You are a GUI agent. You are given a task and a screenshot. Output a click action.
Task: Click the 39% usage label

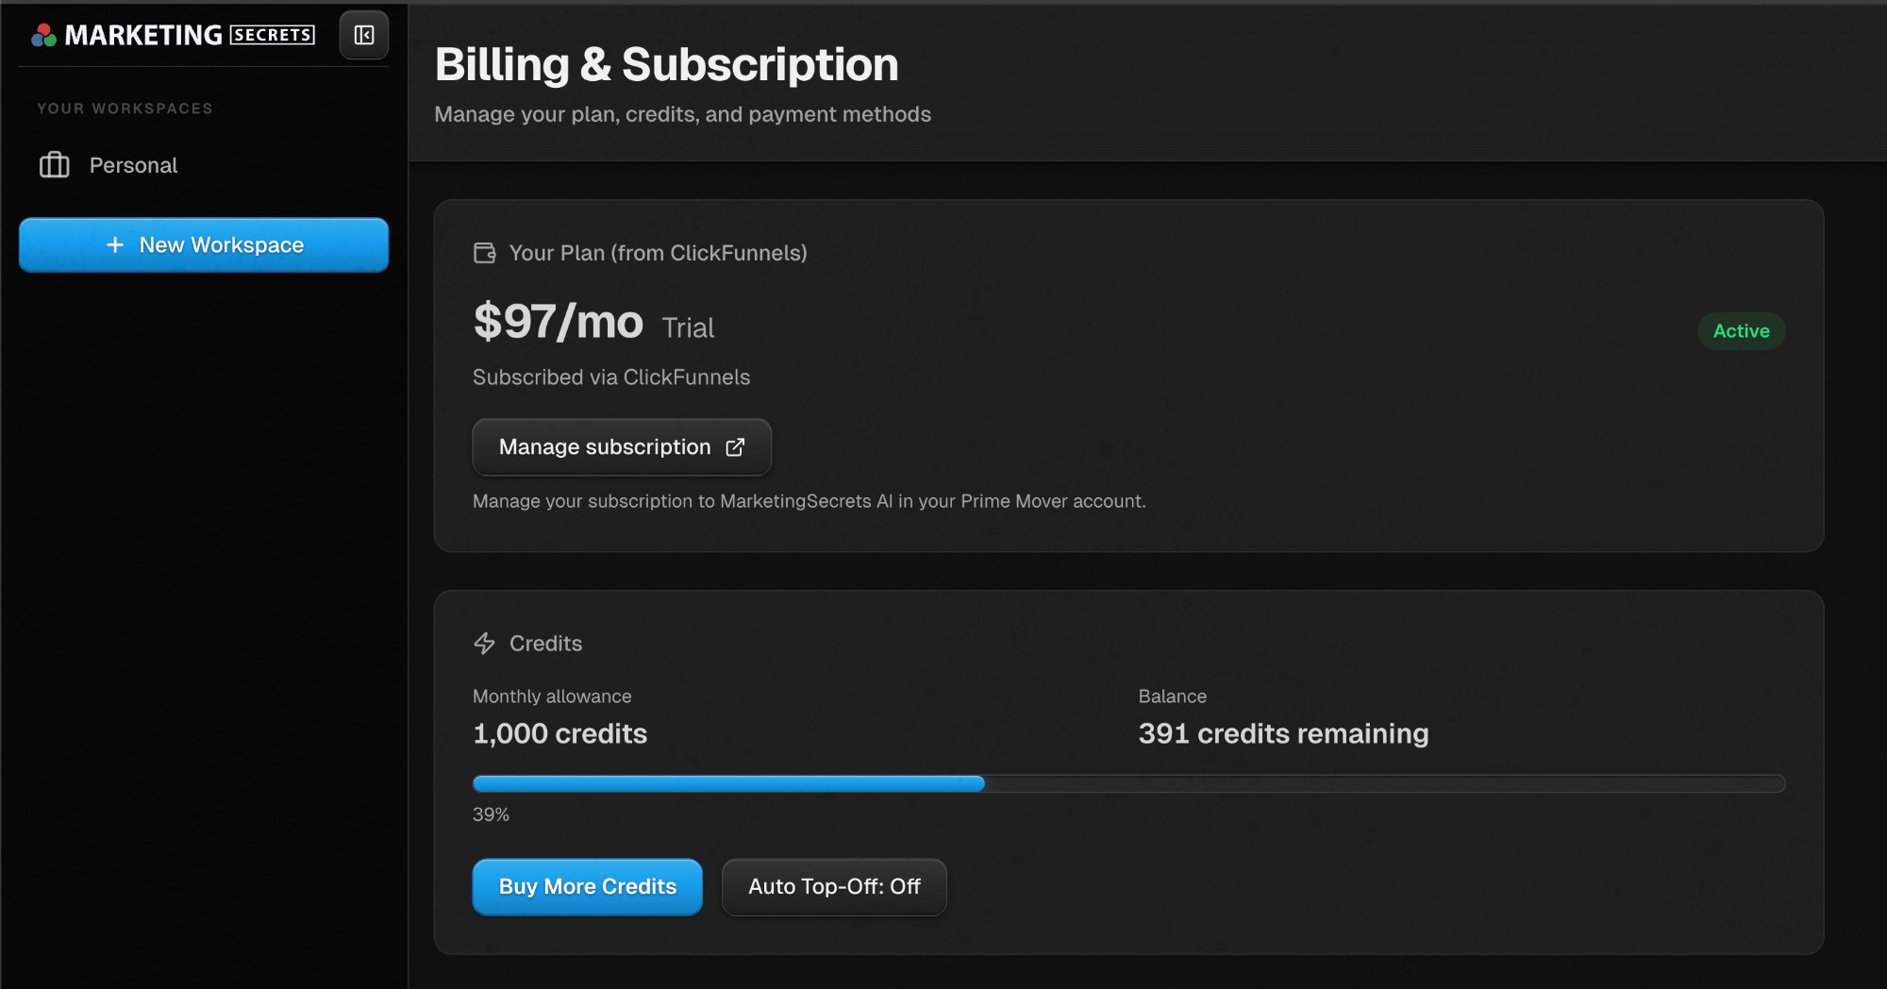click(x=491, y=813)
